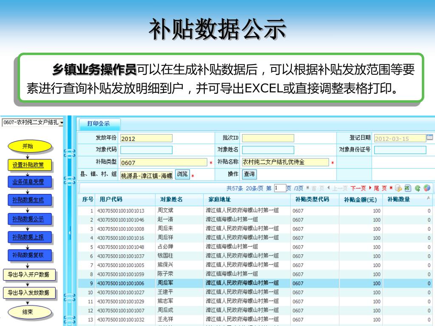
Task: Click the 开始 oval in the workflow
Action: [x=29, y=146]
